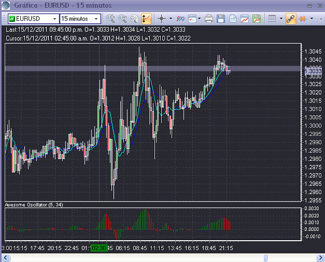Click the zoom in magnifier icon
325x262 pixels.
pyautogui.click(x=110, y=19)
